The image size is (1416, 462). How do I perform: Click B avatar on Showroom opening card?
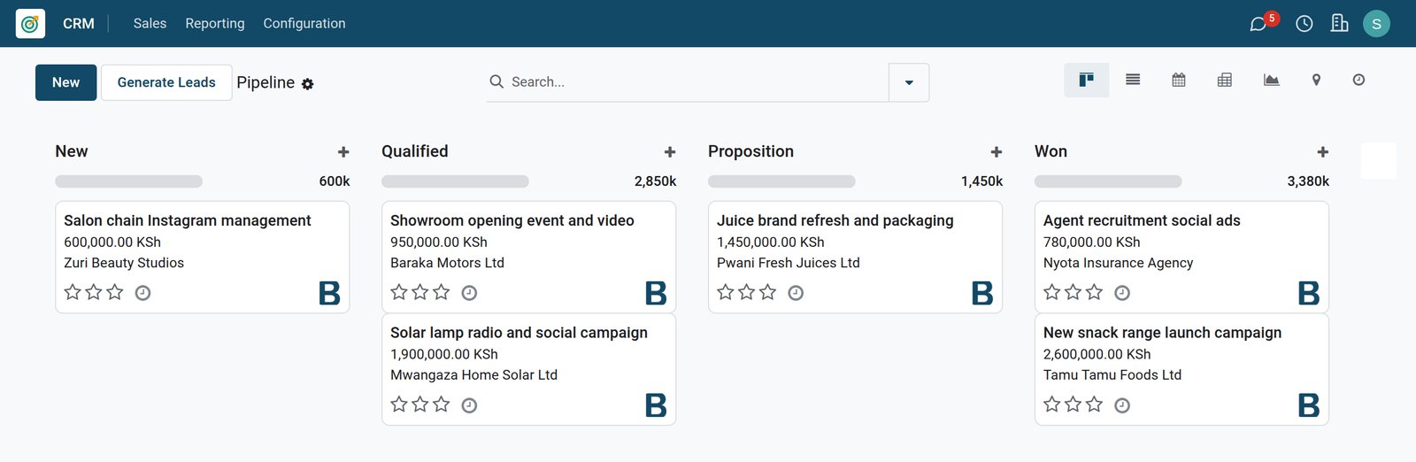656,293
